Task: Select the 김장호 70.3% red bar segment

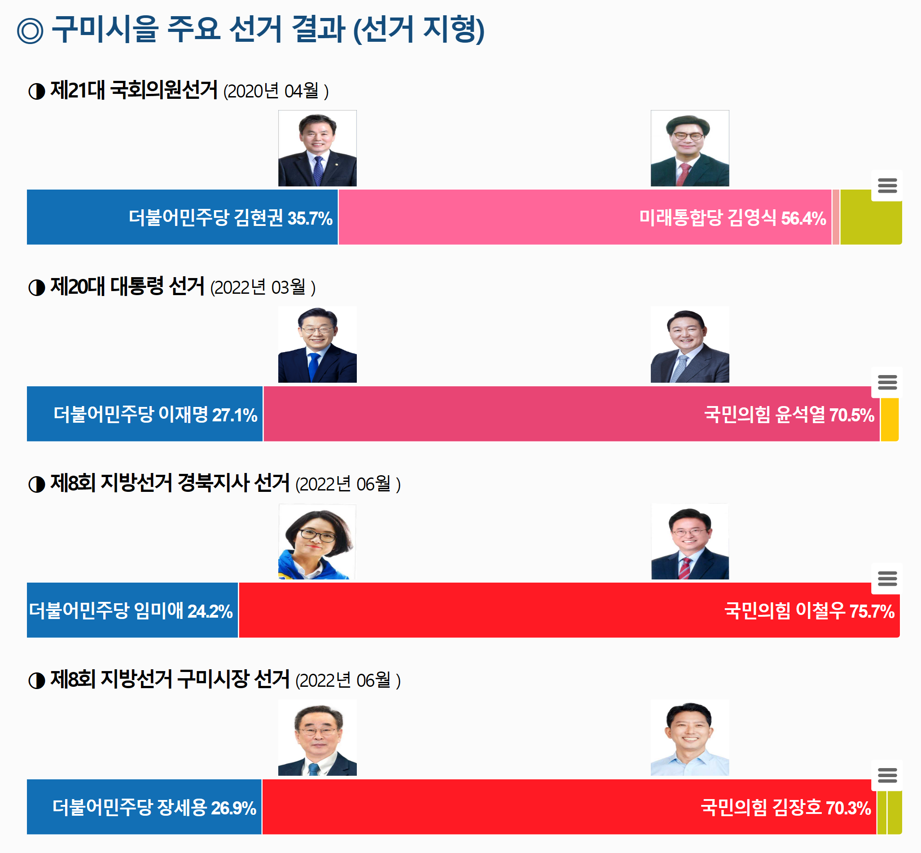Action: point(569,807)
